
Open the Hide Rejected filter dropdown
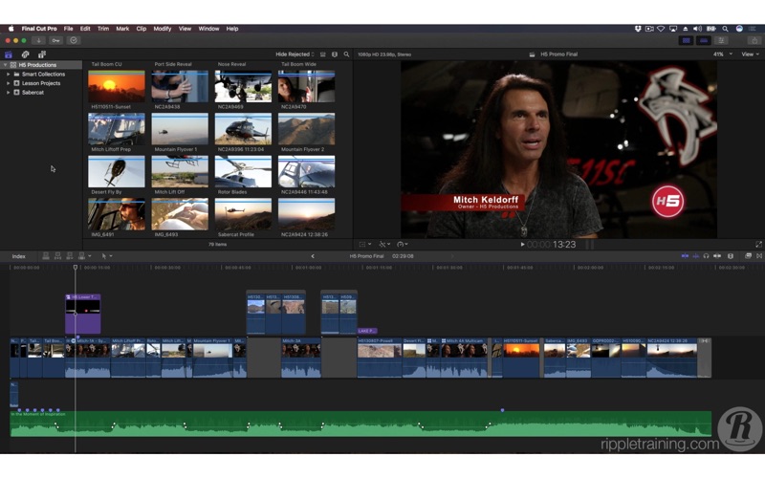click(x=295, y=54)
